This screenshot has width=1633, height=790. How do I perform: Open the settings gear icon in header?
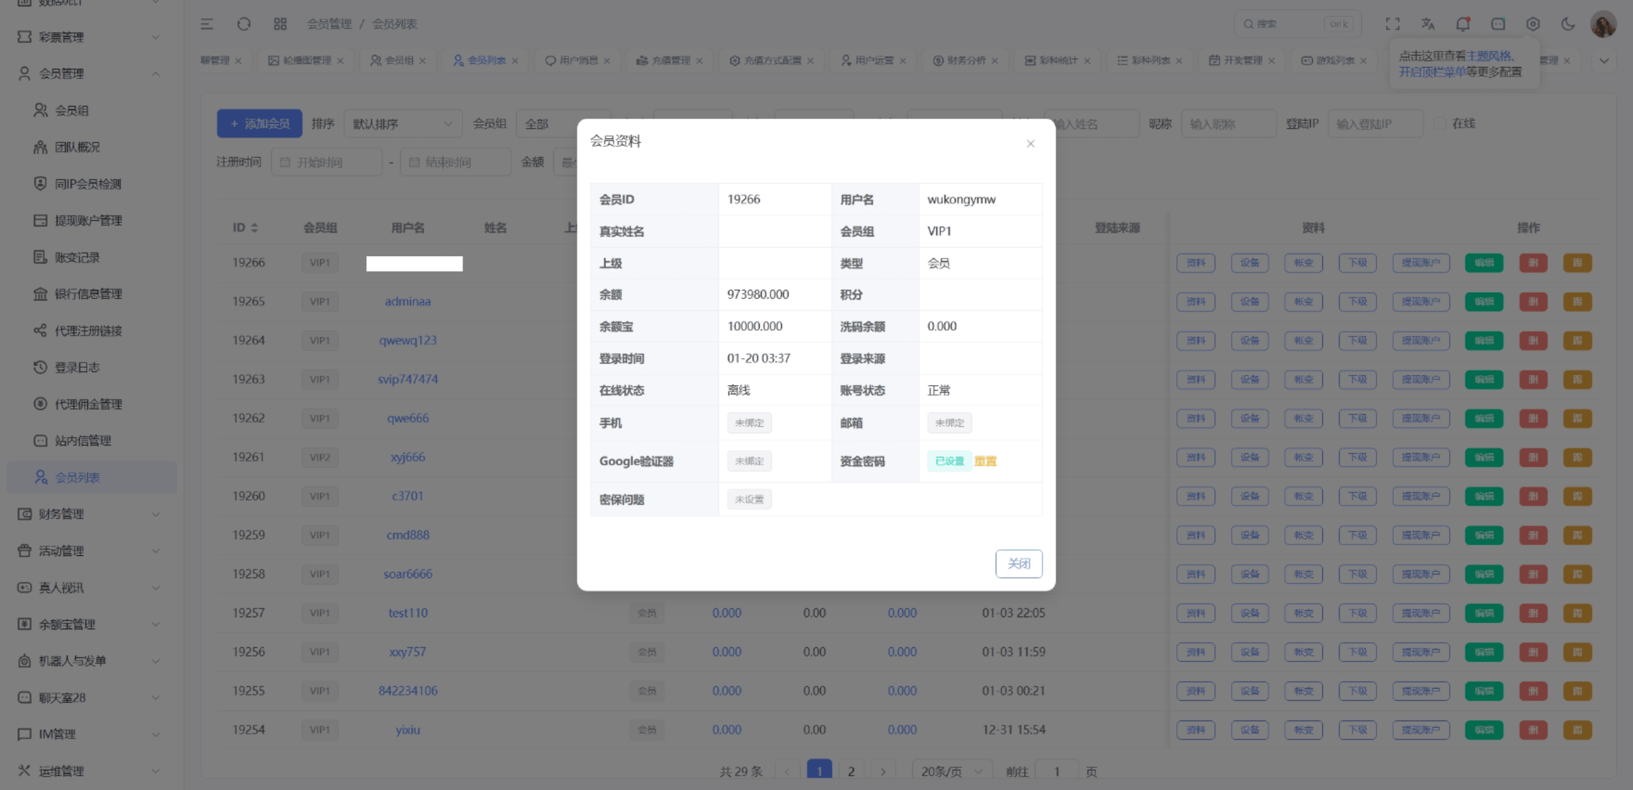(x=1533, y=24)
